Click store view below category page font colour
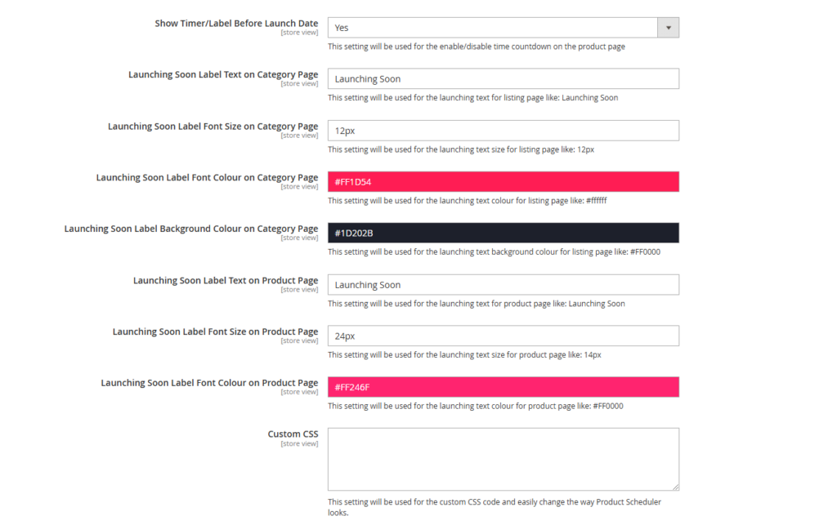 point(300,186)
